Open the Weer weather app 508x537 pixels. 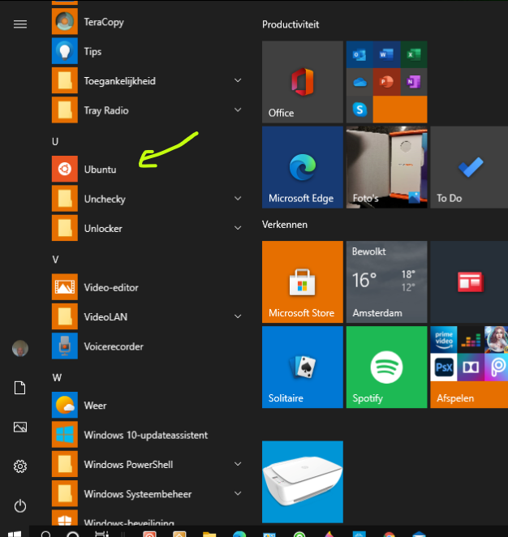[95, 406]
